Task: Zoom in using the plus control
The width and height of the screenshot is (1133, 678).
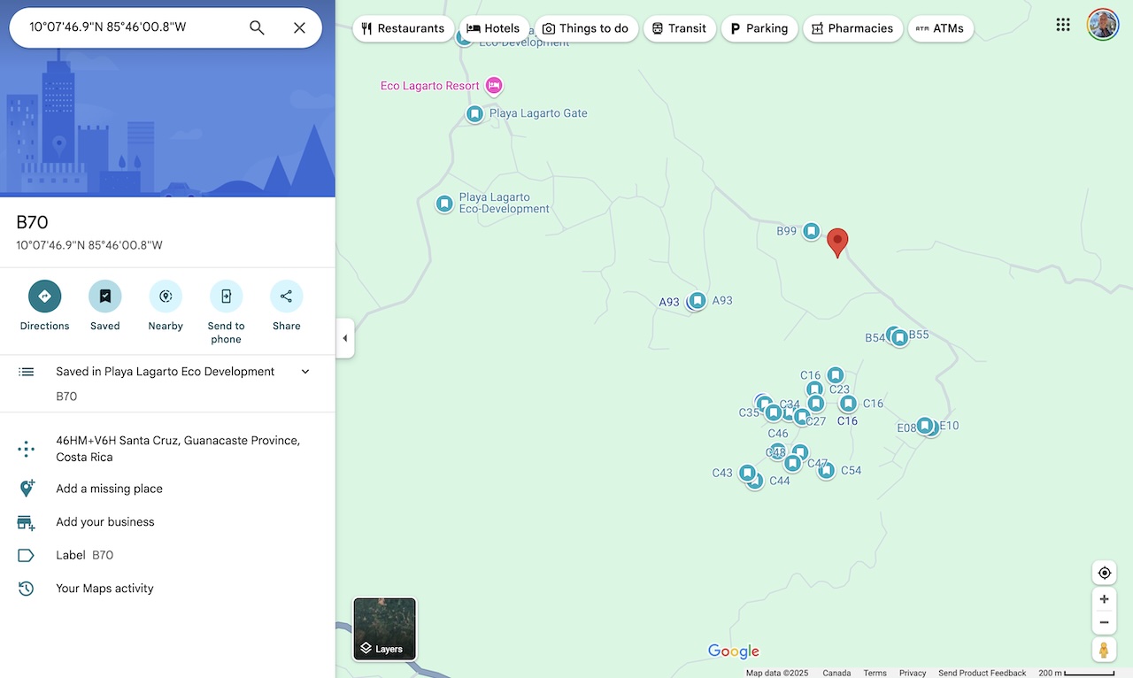Action: tap(1104, 598)
